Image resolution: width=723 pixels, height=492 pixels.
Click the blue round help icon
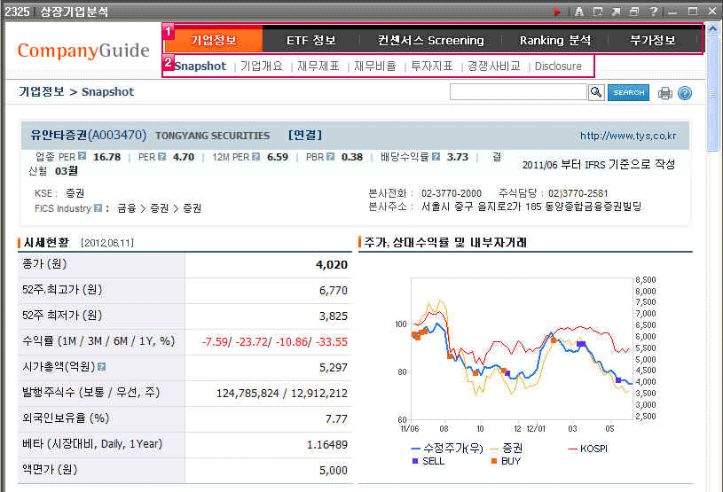[685, 93]
